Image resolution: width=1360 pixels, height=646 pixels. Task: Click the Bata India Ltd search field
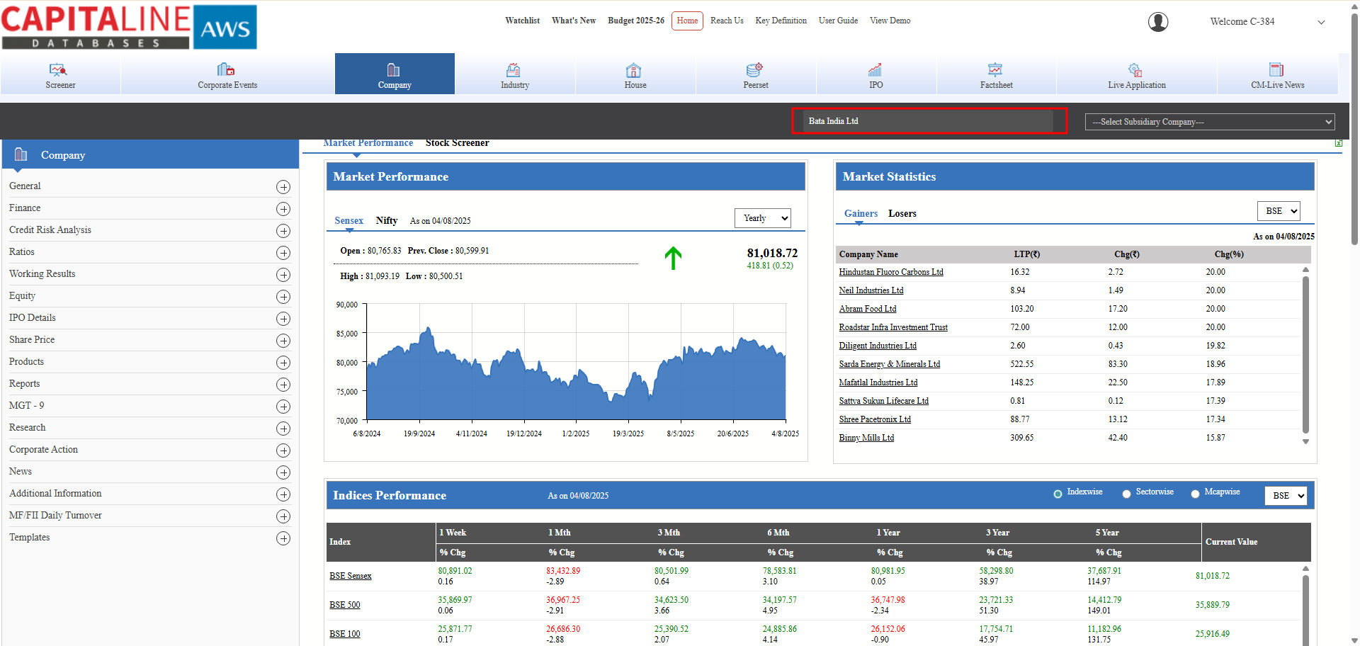928,121
